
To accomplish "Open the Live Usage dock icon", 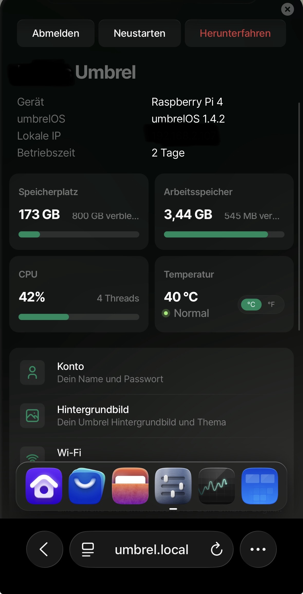I will pos(216,486).
